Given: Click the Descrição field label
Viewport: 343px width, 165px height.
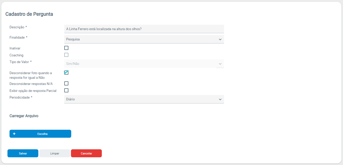Looking at the screenshot, I should click(x=17, y=27).
